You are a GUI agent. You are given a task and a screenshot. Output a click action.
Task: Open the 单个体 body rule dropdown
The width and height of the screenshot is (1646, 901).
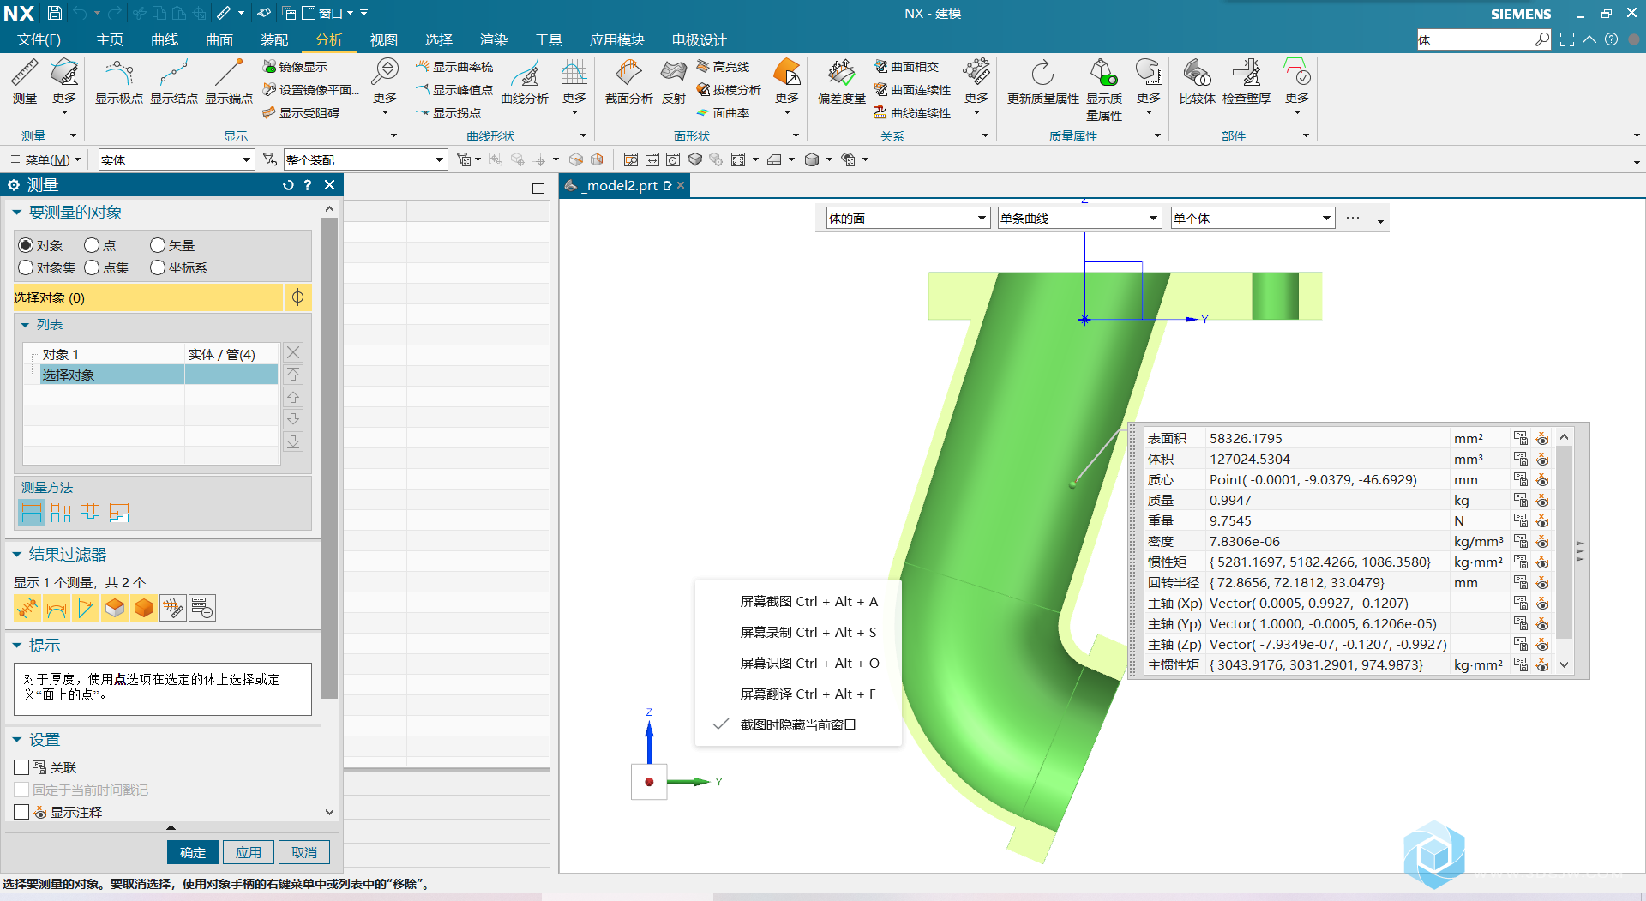(1253, 218)
